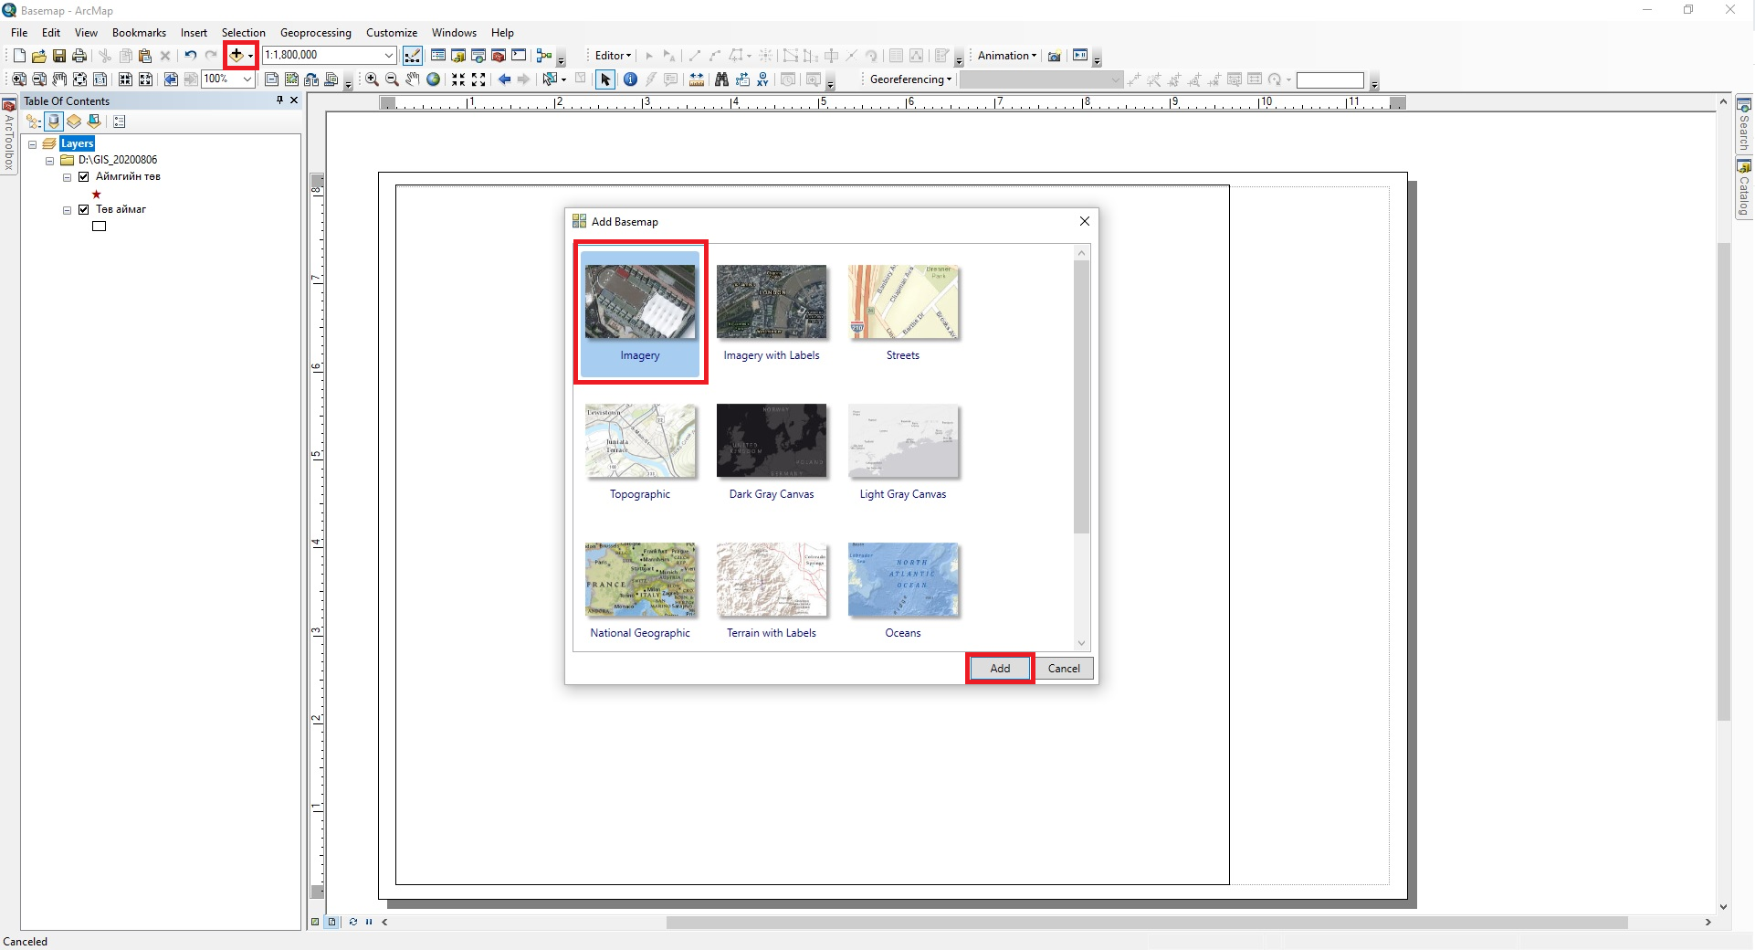1755x950 pixels.
Task: Print the map
Action: tap(79, 56)
